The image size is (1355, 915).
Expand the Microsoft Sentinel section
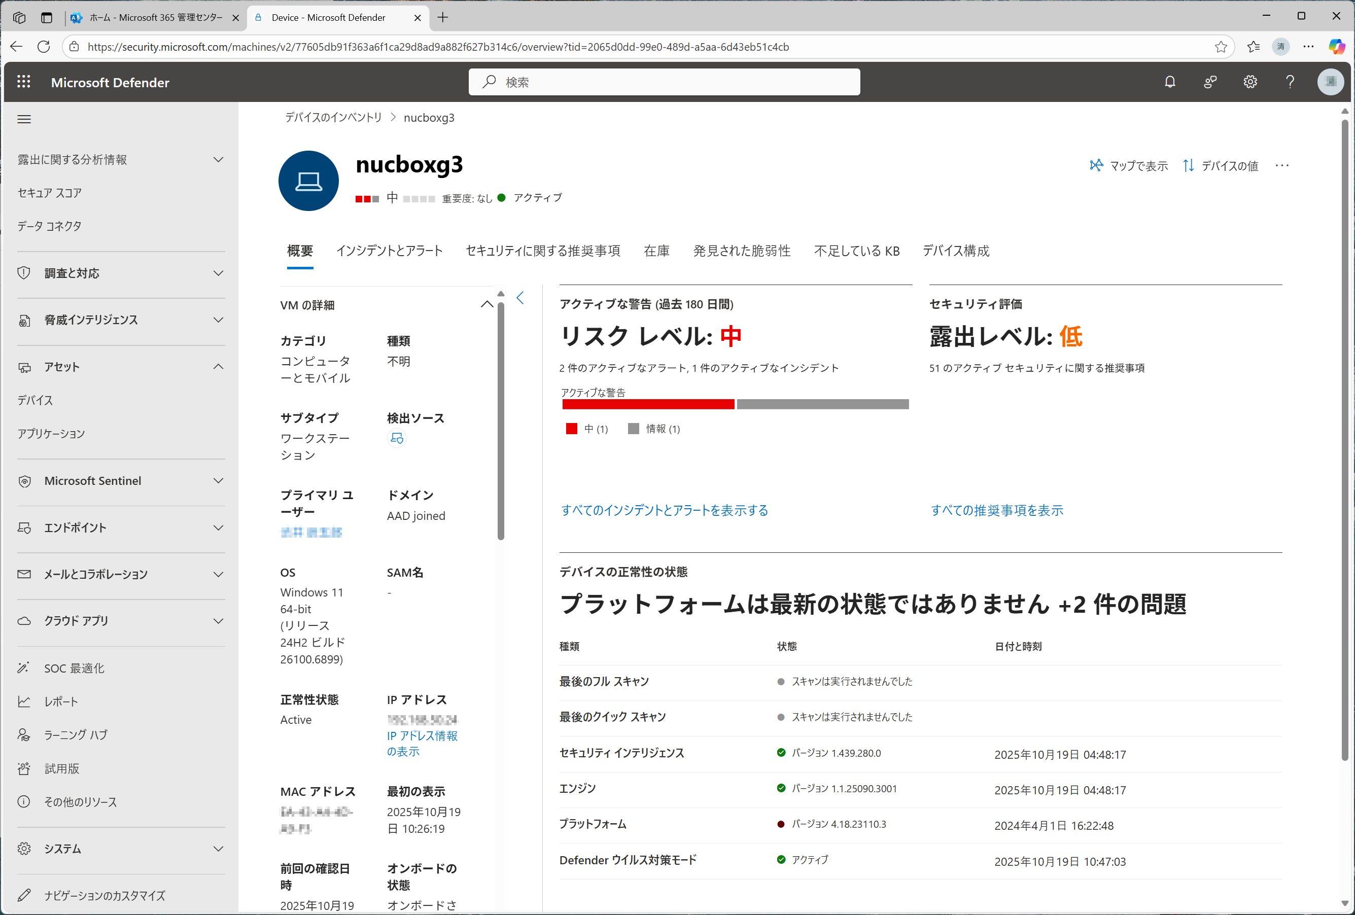click(218, 481)
